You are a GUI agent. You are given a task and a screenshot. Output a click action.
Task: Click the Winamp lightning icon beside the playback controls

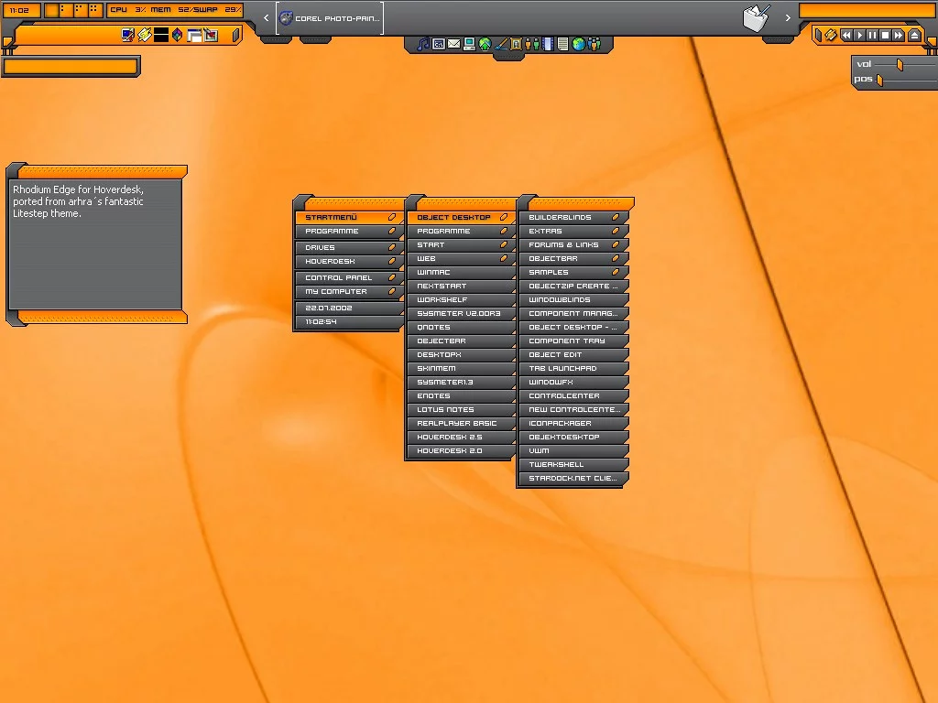pos(830,35)
